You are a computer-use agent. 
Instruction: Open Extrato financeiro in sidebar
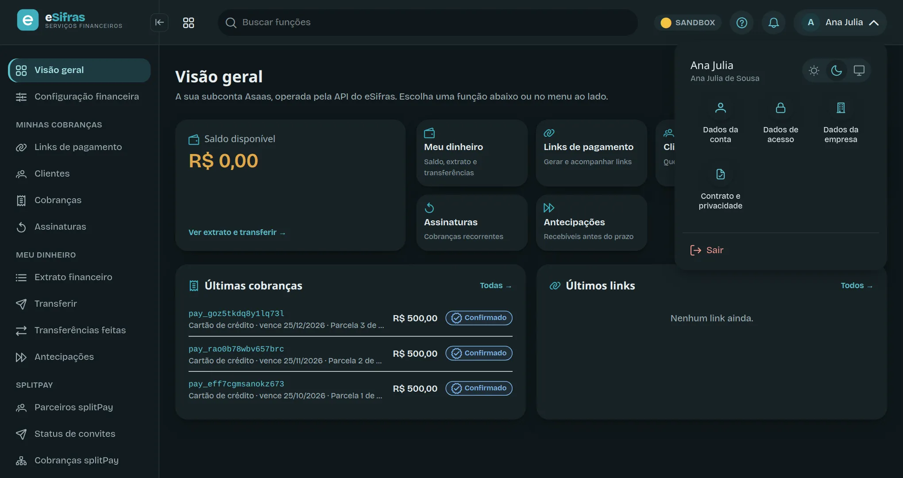coord(80,277)
